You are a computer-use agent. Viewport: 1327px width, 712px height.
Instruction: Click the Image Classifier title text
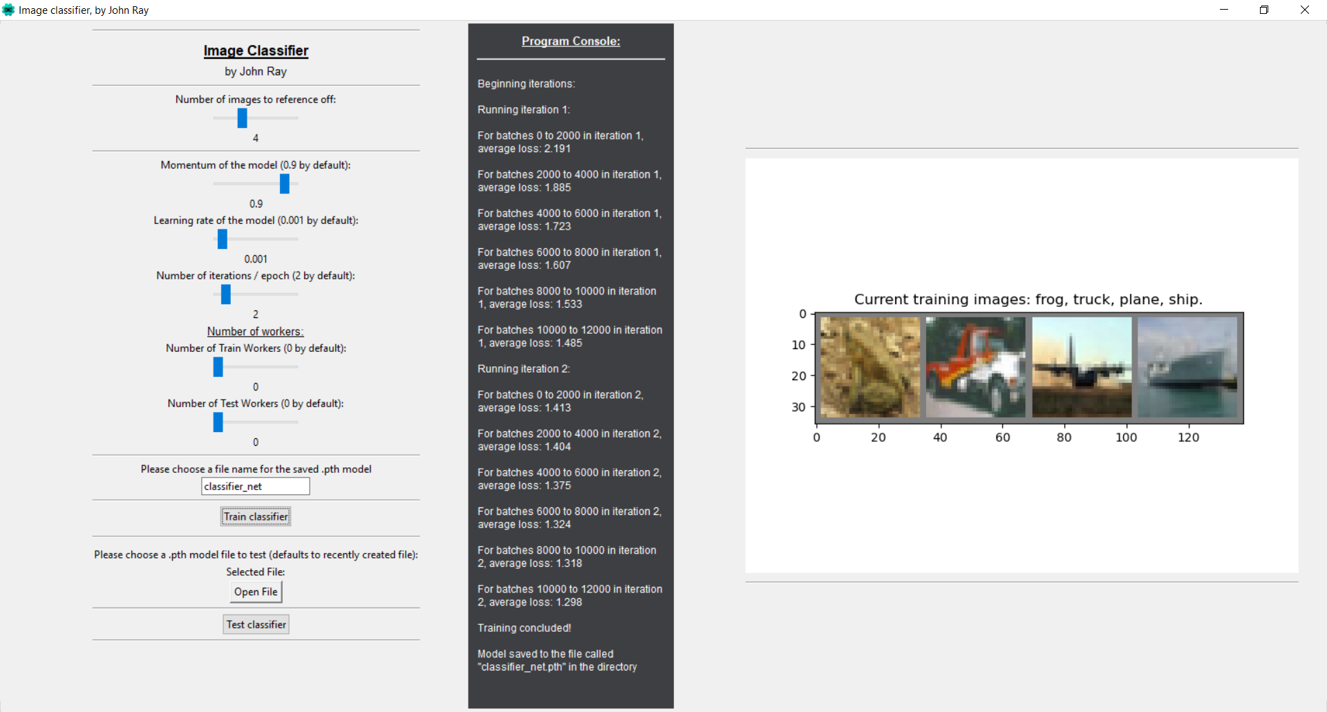(255, 50)
